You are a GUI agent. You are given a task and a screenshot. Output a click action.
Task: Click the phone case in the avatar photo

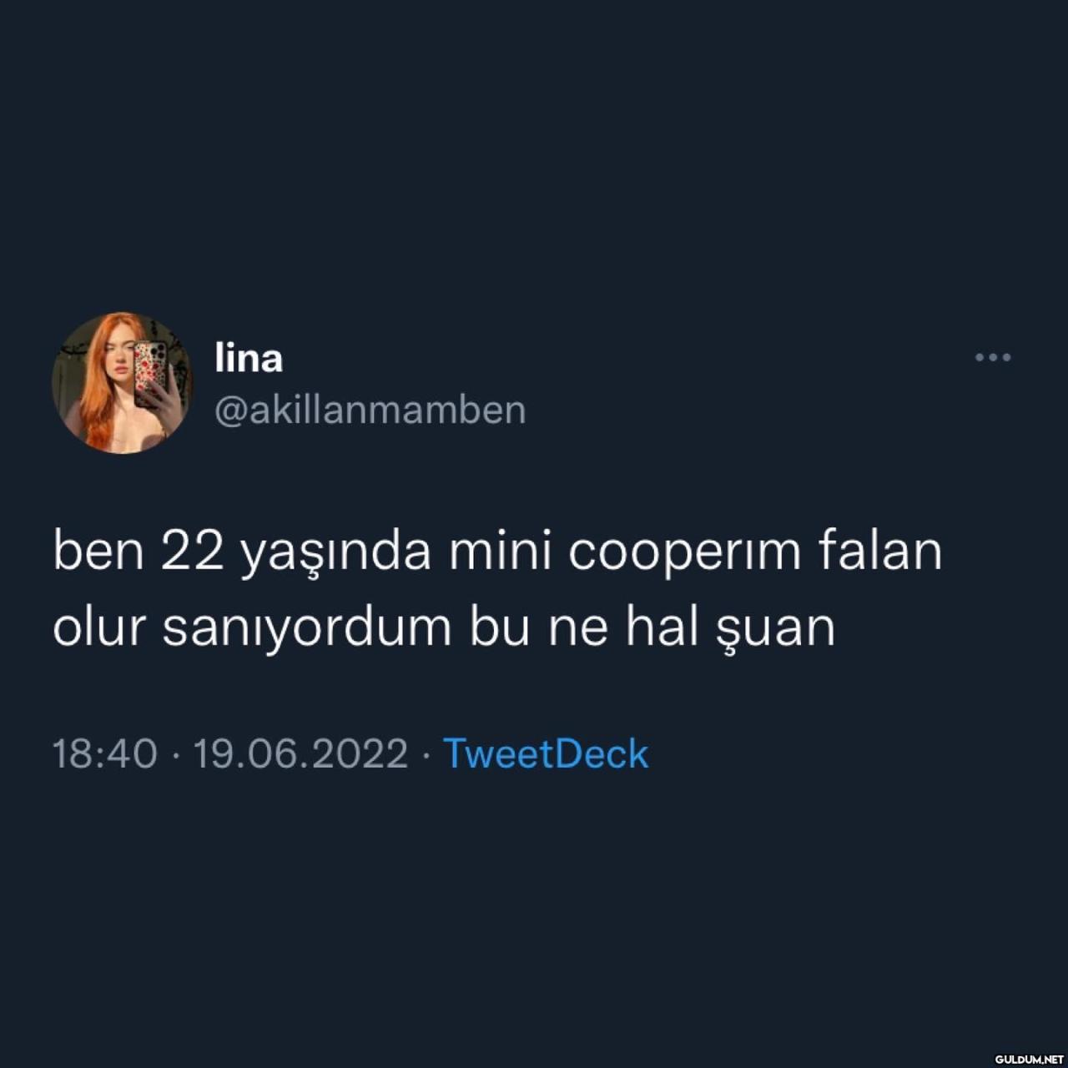(151, 373)
